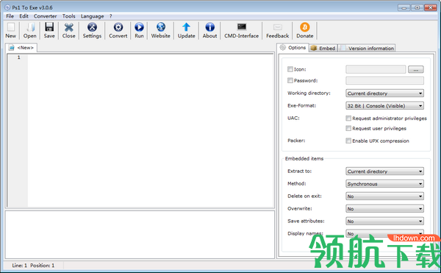Switch to the Options tab

click(x=293, y=48)
